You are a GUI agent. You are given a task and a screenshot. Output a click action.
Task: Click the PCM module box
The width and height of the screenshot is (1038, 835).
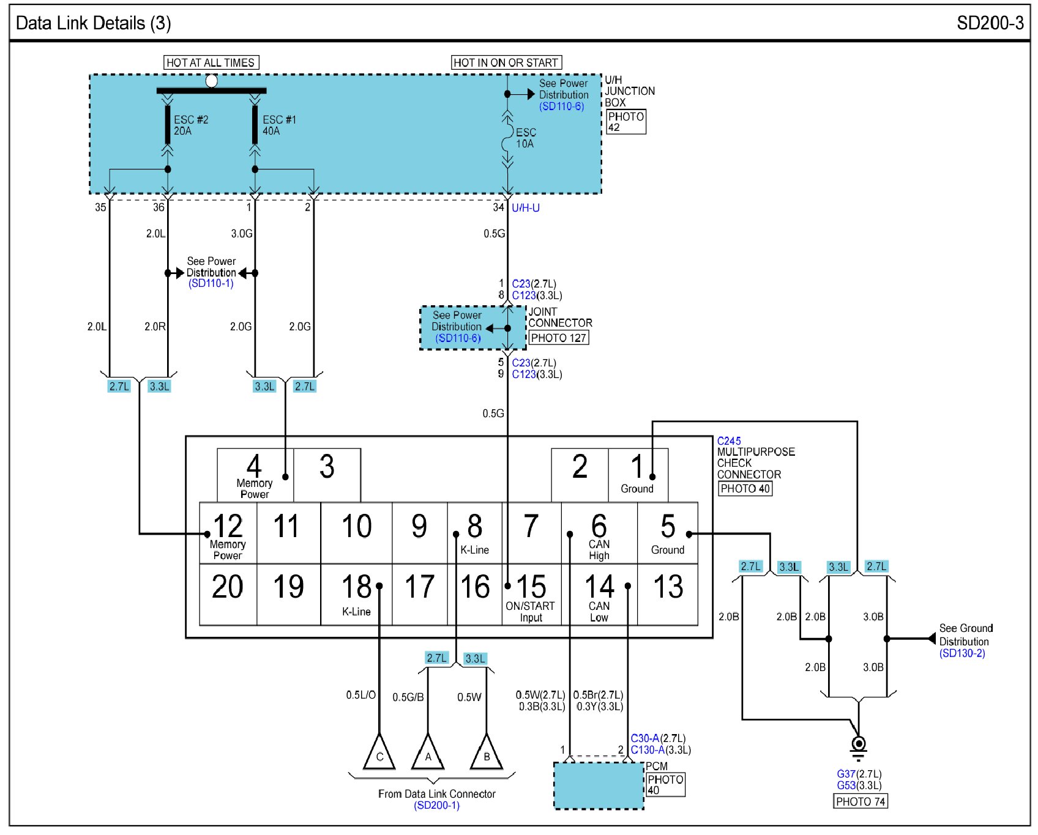[x=599, y=785]
